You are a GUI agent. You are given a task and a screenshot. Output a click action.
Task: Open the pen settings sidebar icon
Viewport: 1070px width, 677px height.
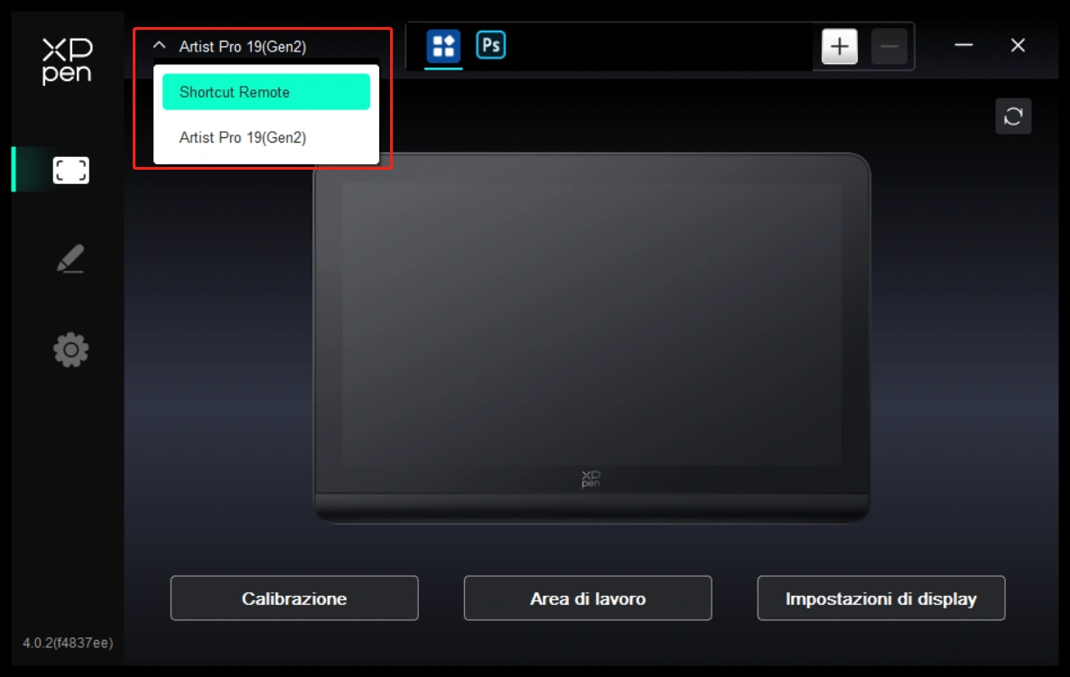click(x=70, y=259)
